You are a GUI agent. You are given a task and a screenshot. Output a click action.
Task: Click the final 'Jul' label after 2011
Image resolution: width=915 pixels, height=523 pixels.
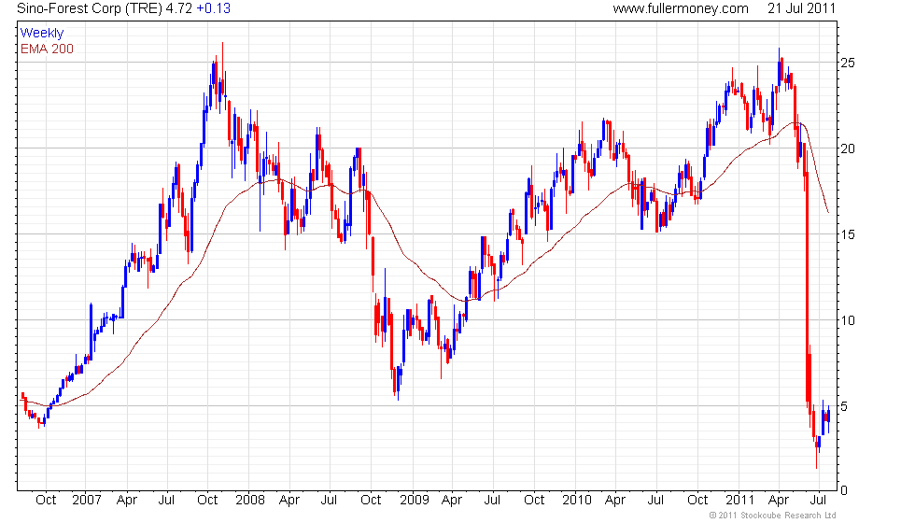tap(819, 501)
